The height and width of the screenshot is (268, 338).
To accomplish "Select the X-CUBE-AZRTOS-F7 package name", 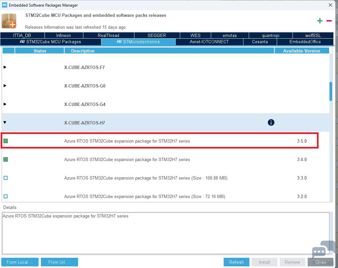I will [x=84, y=67].
